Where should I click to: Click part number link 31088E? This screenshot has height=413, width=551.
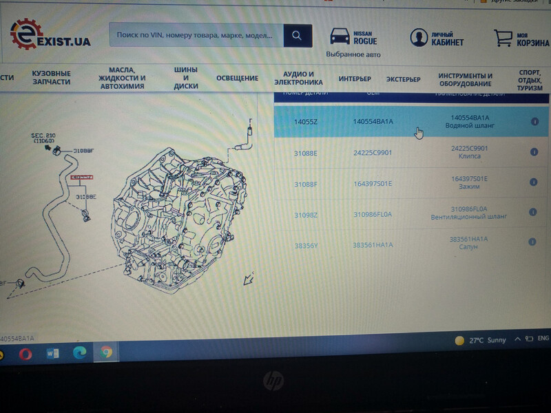[x=306, y=153]
